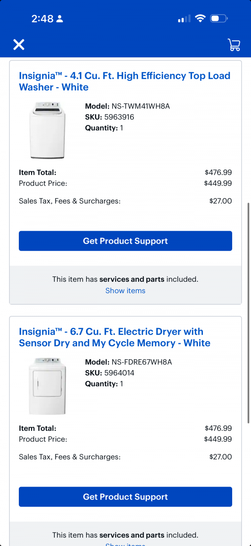Tap the white washer product image
Viewport: 251px width, 546px height.
[47, 130]
